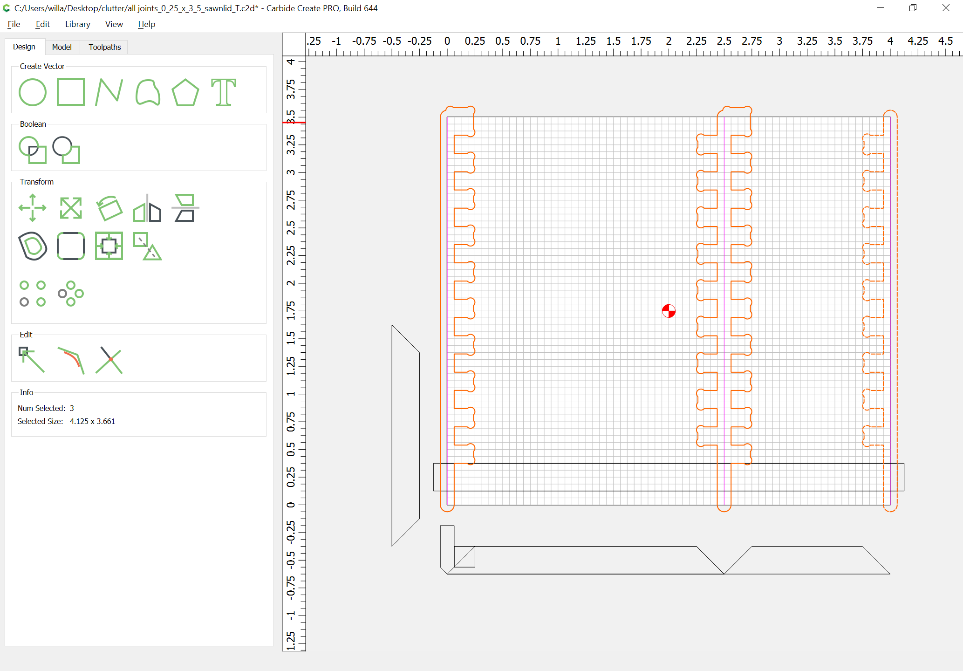The width and height of the screenshot is (963, 671).
Task: Activate the Trim Vectors tool
Action: (x=109, y=360)
